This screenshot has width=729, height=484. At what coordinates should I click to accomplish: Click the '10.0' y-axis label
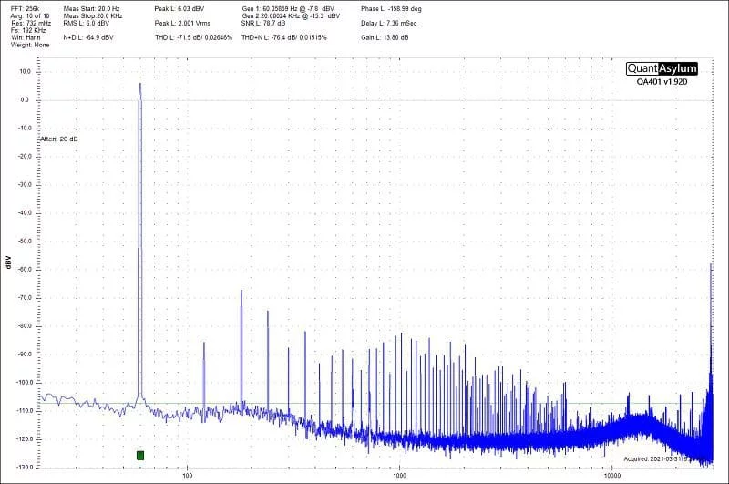25,72
